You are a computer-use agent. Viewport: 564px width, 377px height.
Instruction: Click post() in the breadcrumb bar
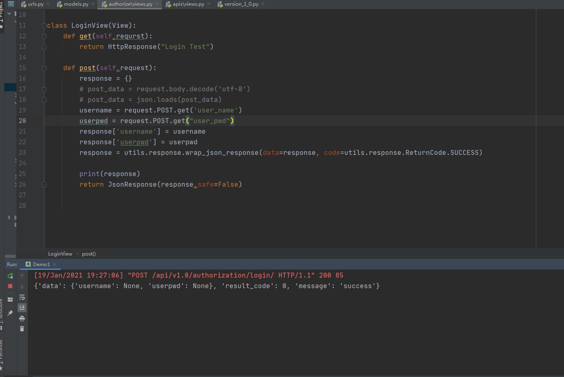point(89,254)
